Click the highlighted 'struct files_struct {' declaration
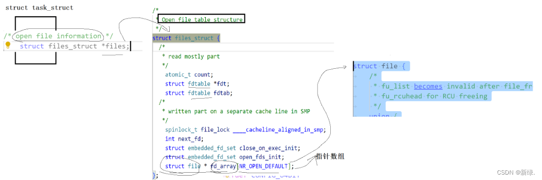Image resolution: width=542 pixels, height=180 pixels. click(186, 38)
